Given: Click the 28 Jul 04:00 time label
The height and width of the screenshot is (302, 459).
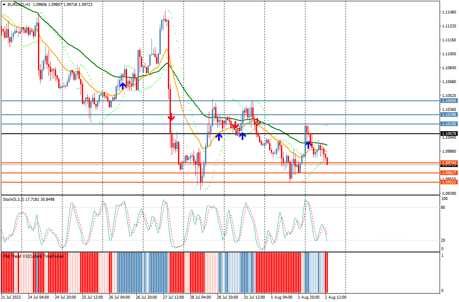Looking at the screenshot, I should [200, 297].
